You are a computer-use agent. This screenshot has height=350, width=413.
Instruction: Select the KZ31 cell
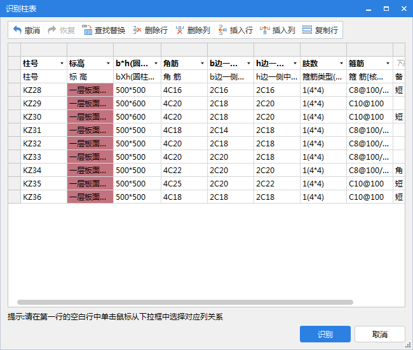pyautogui.click(x=44, y=130)
